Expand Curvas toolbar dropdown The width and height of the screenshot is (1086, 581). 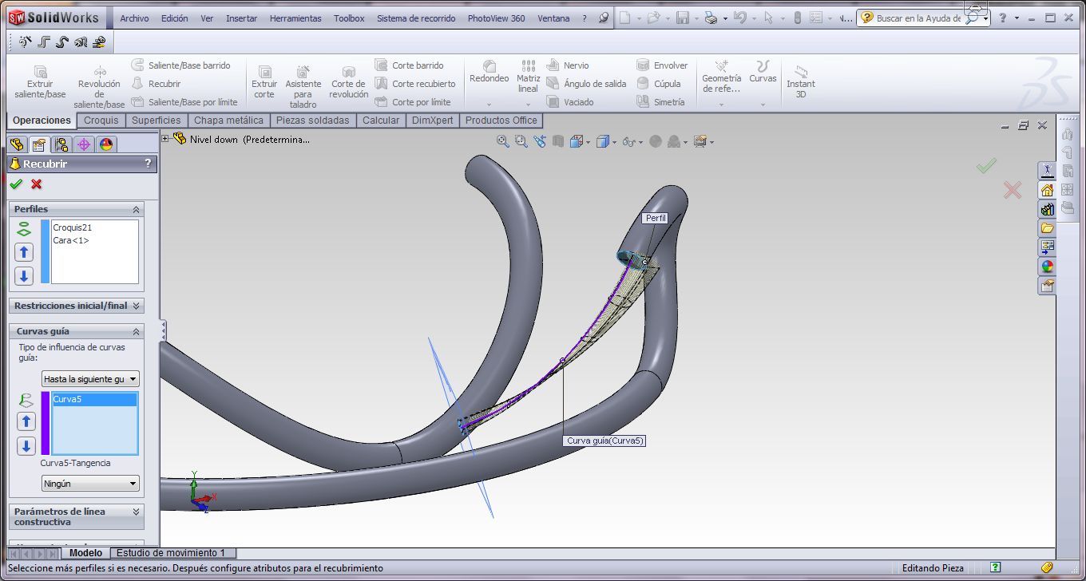tap(763, 105)
